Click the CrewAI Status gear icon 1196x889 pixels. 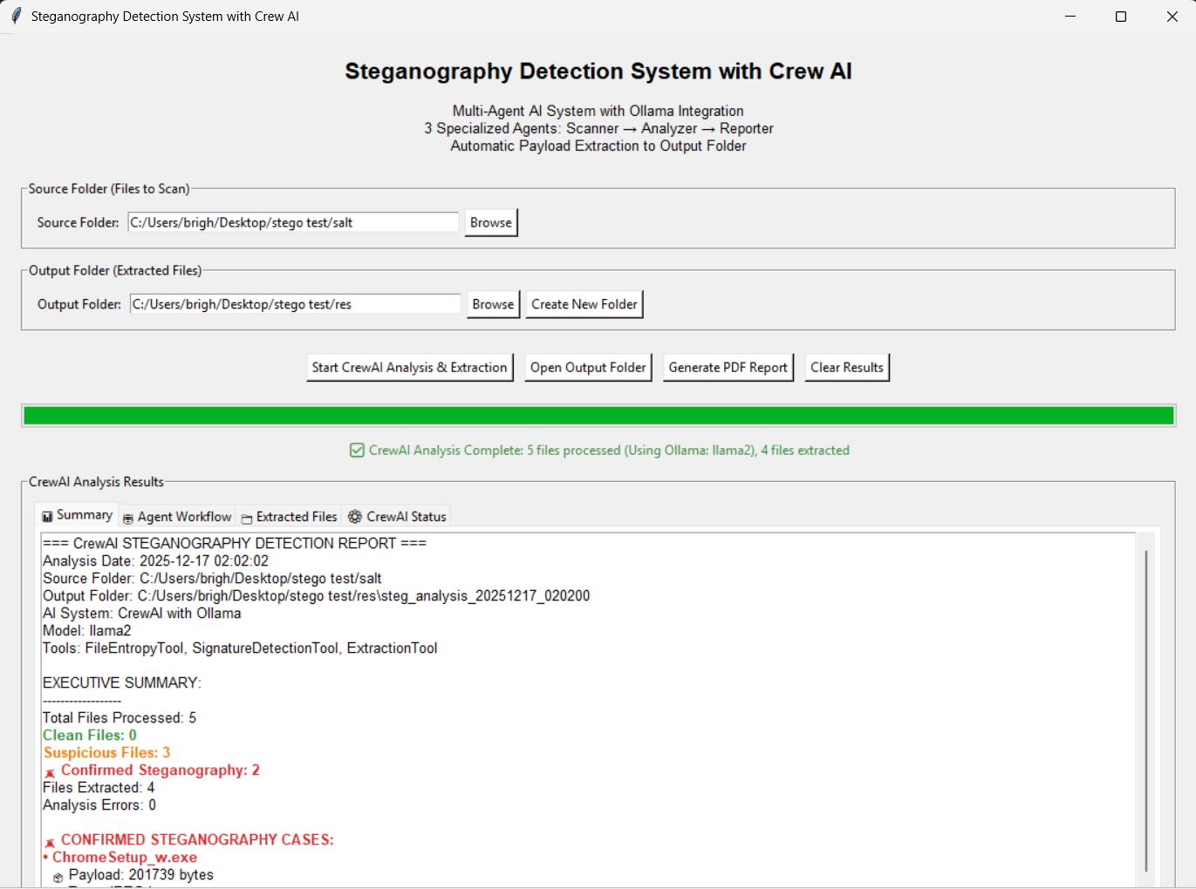355,517
